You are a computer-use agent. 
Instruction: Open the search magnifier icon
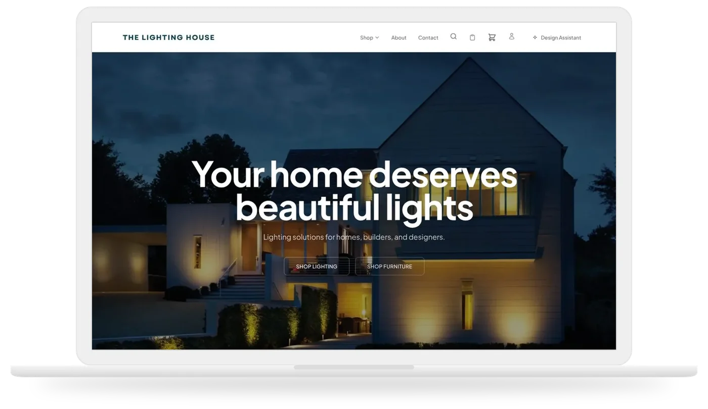pos(454,36)
